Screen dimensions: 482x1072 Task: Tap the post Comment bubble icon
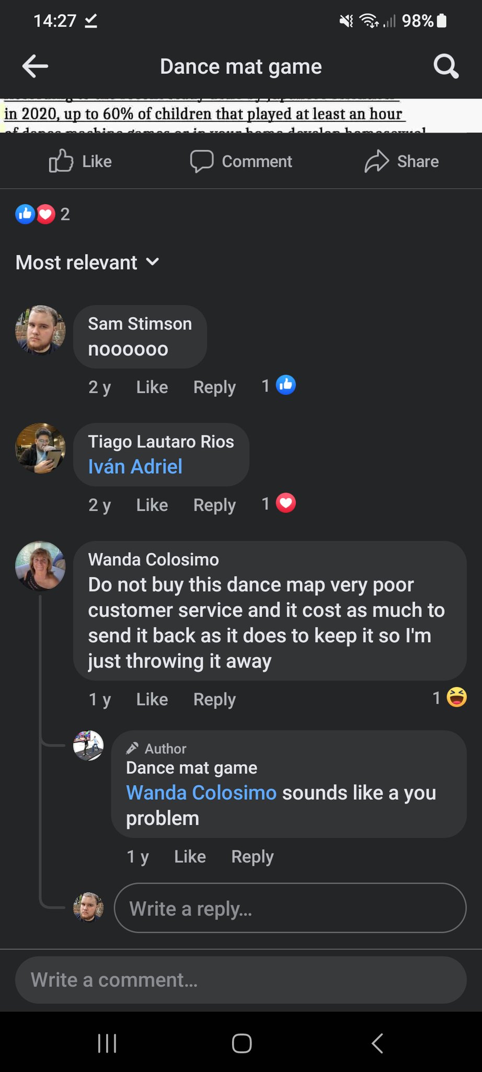point(202,161)
